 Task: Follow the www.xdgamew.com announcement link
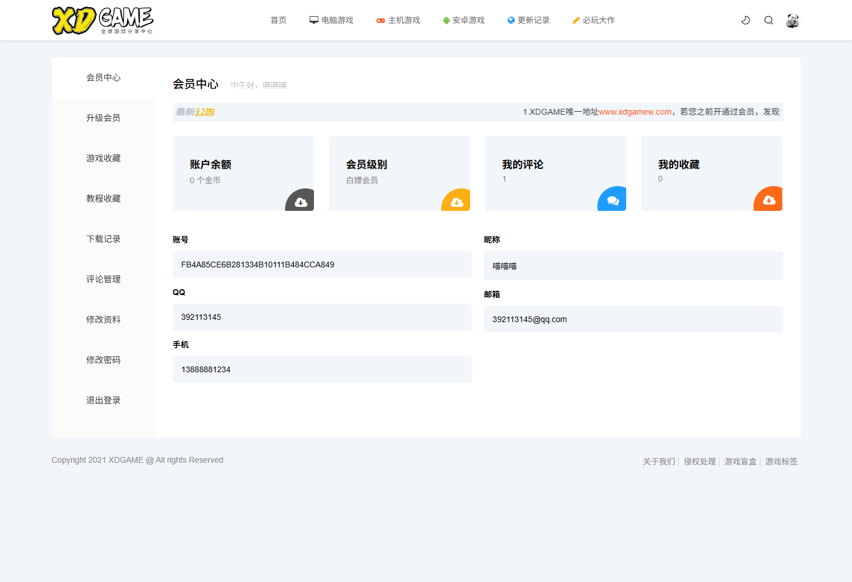[635, 112]
